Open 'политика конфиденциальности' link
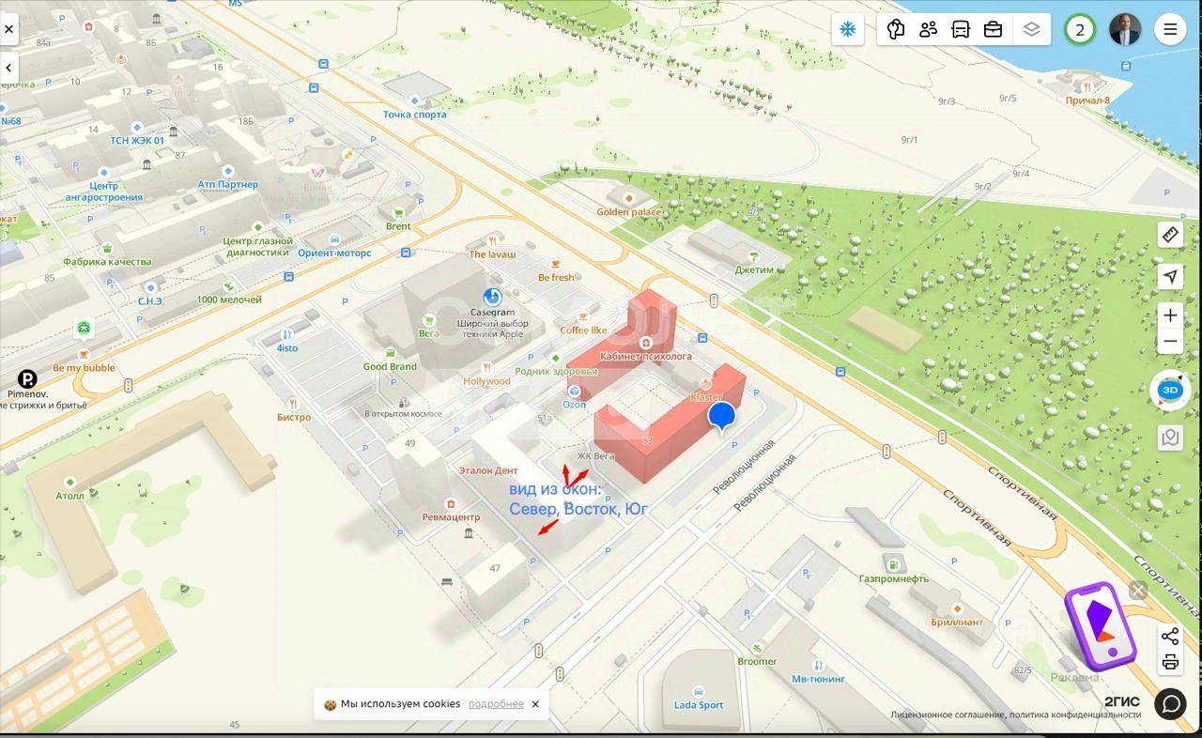This screenshot has width=1202, height=738. [1074, 715]
